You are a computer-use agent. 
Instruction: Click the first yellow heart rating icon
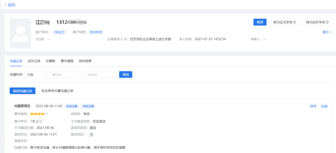coord(32,114)
